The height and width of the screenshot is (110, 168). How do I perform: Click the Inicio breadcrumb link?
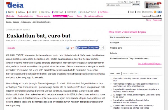pos(9,22)
